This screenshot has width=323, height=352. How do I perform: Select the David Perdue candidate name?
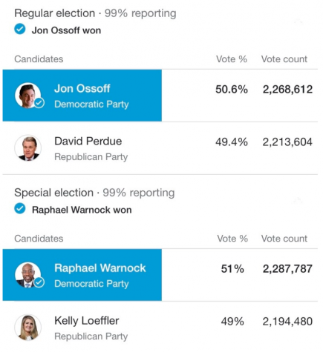click(88, 142)
